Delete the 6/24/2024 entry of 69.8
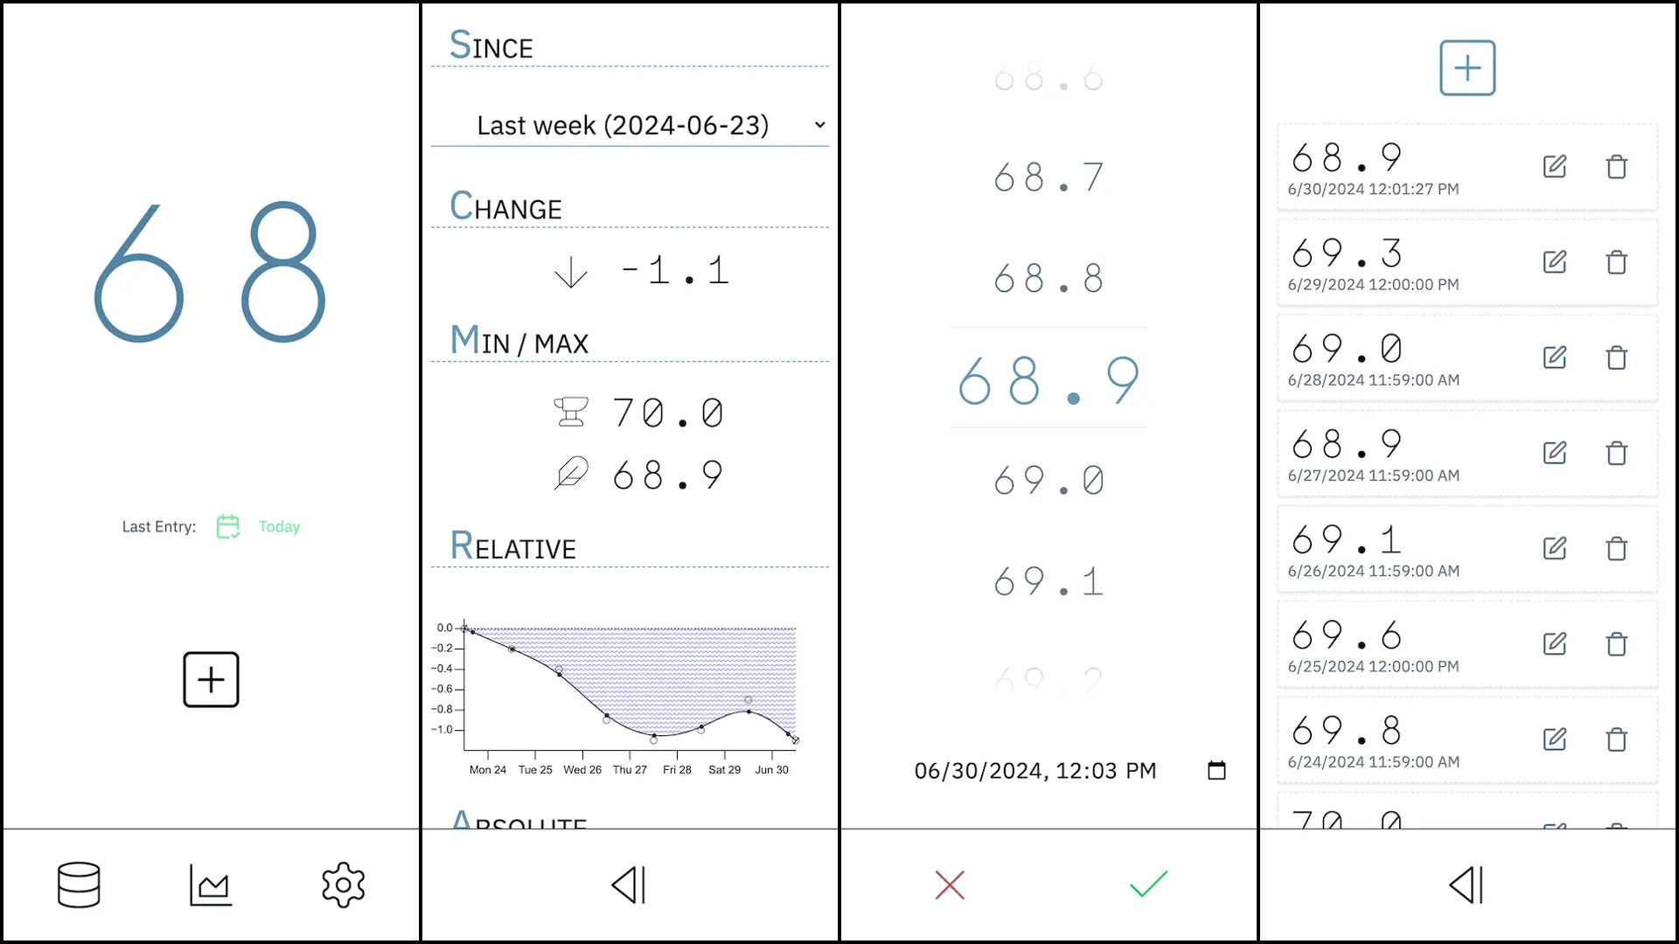The width and height of the screenshot is (1679, 944). pyautogui.click(x=1616, y=739)
